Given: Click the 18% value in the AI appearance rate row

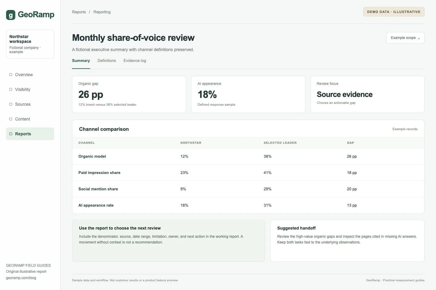Looking at the screenshot, I should tap(184, 205).
